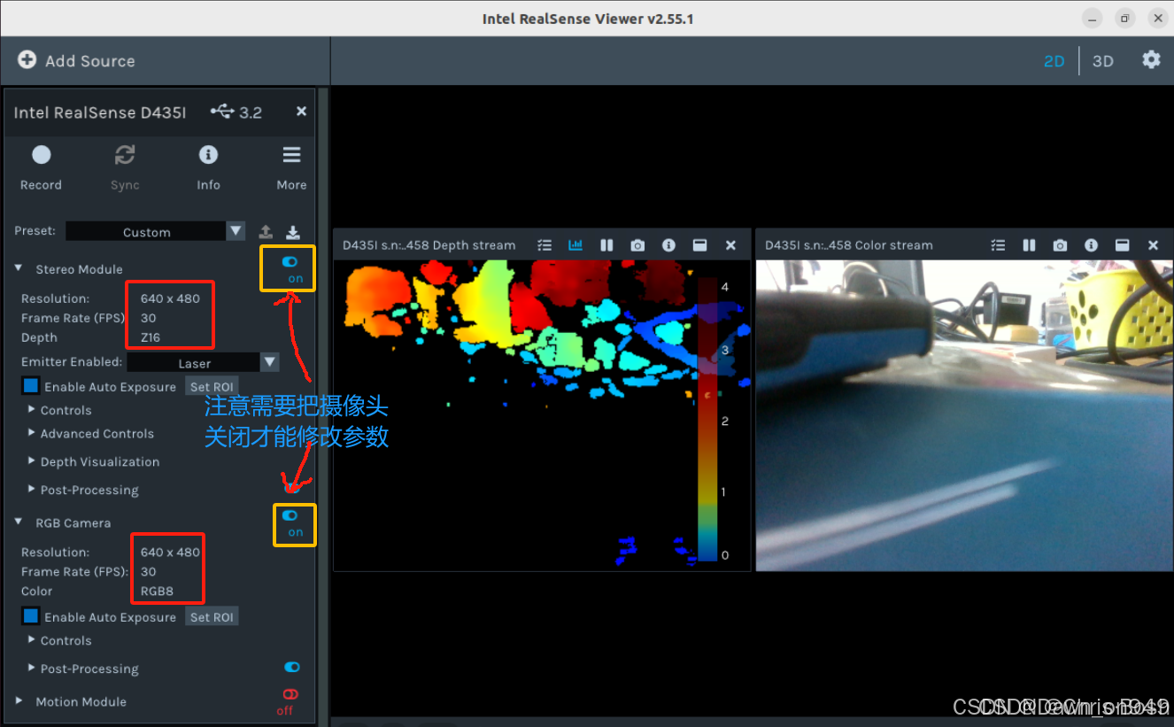Open the Emitter Enabled Laser dropdown
This screenshot has width=1174, height=727.
pyautogui.click(x=204, y=362)
